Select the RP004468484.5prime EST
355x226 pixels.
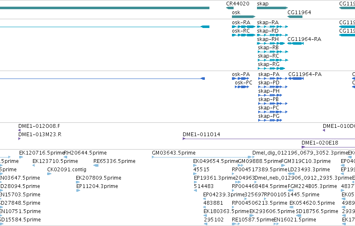(233, 190)
